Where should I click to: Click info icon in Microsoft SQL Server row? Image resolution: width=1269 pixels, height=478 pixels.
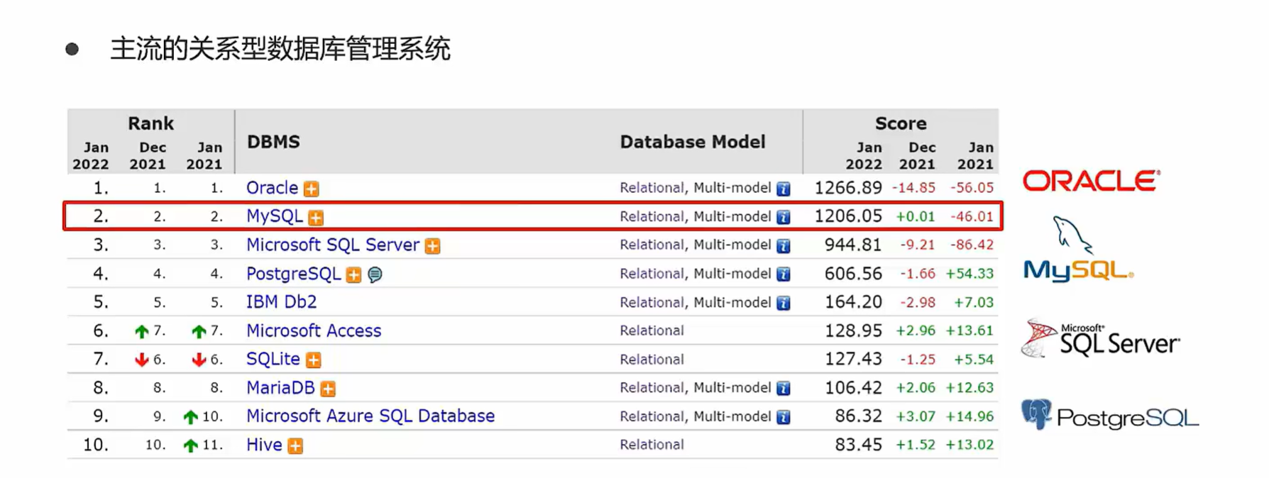tap(783, 246)
